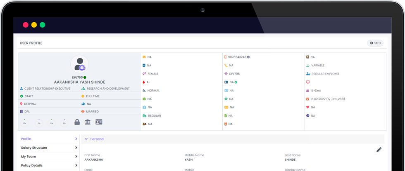Click the green check badge beside STAFF
This screenshot has height=171, width=405.
pos(21,96)
